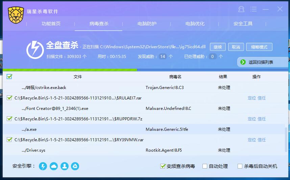Click 信任 link for $RULAEI7.rar
The height and width of the screenshot is (180, 290).
coord(262,98)
